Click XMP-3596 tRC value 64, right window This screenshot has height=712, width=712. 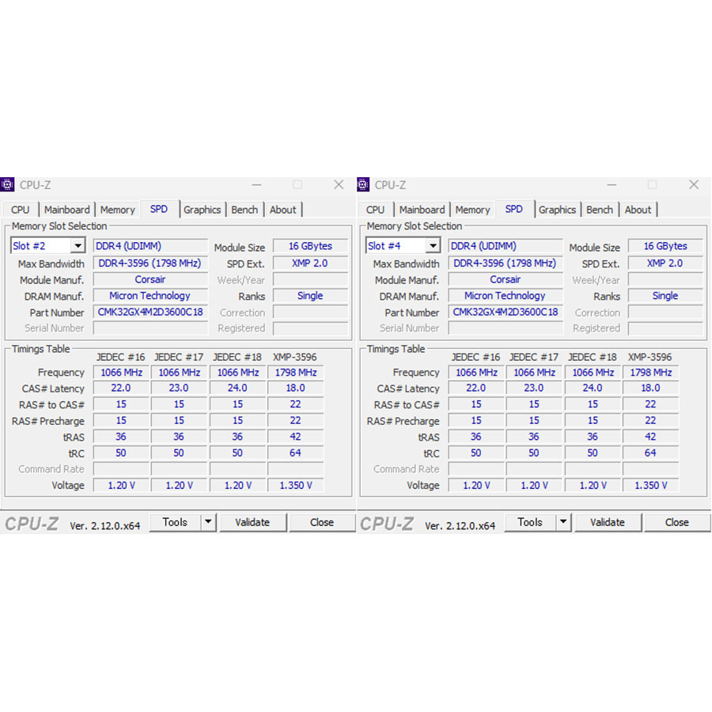click(651, 453)
